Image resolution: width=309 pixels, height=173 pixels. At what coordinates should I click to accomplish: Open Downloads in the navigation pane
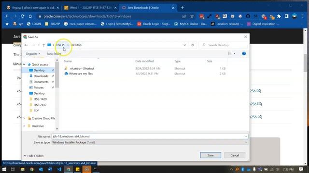[41, 76]
